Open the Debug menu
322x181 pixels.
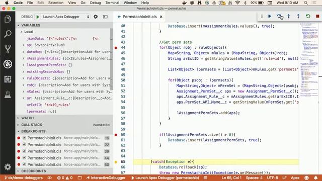point(95,3)
